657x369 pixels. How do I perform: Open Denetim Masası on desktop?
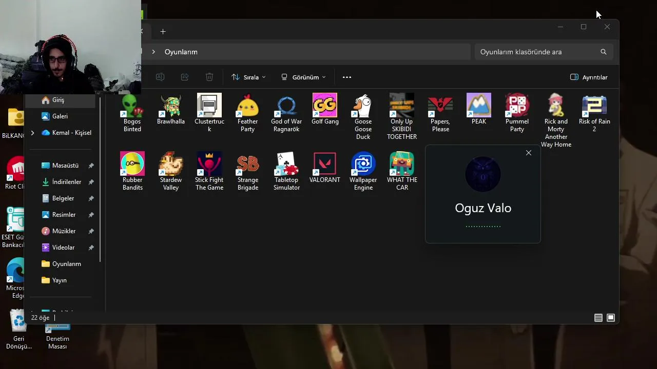pos(57,336)
